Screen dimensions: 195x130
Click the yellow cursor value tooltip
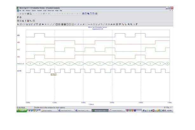click(x=53, y=75)
